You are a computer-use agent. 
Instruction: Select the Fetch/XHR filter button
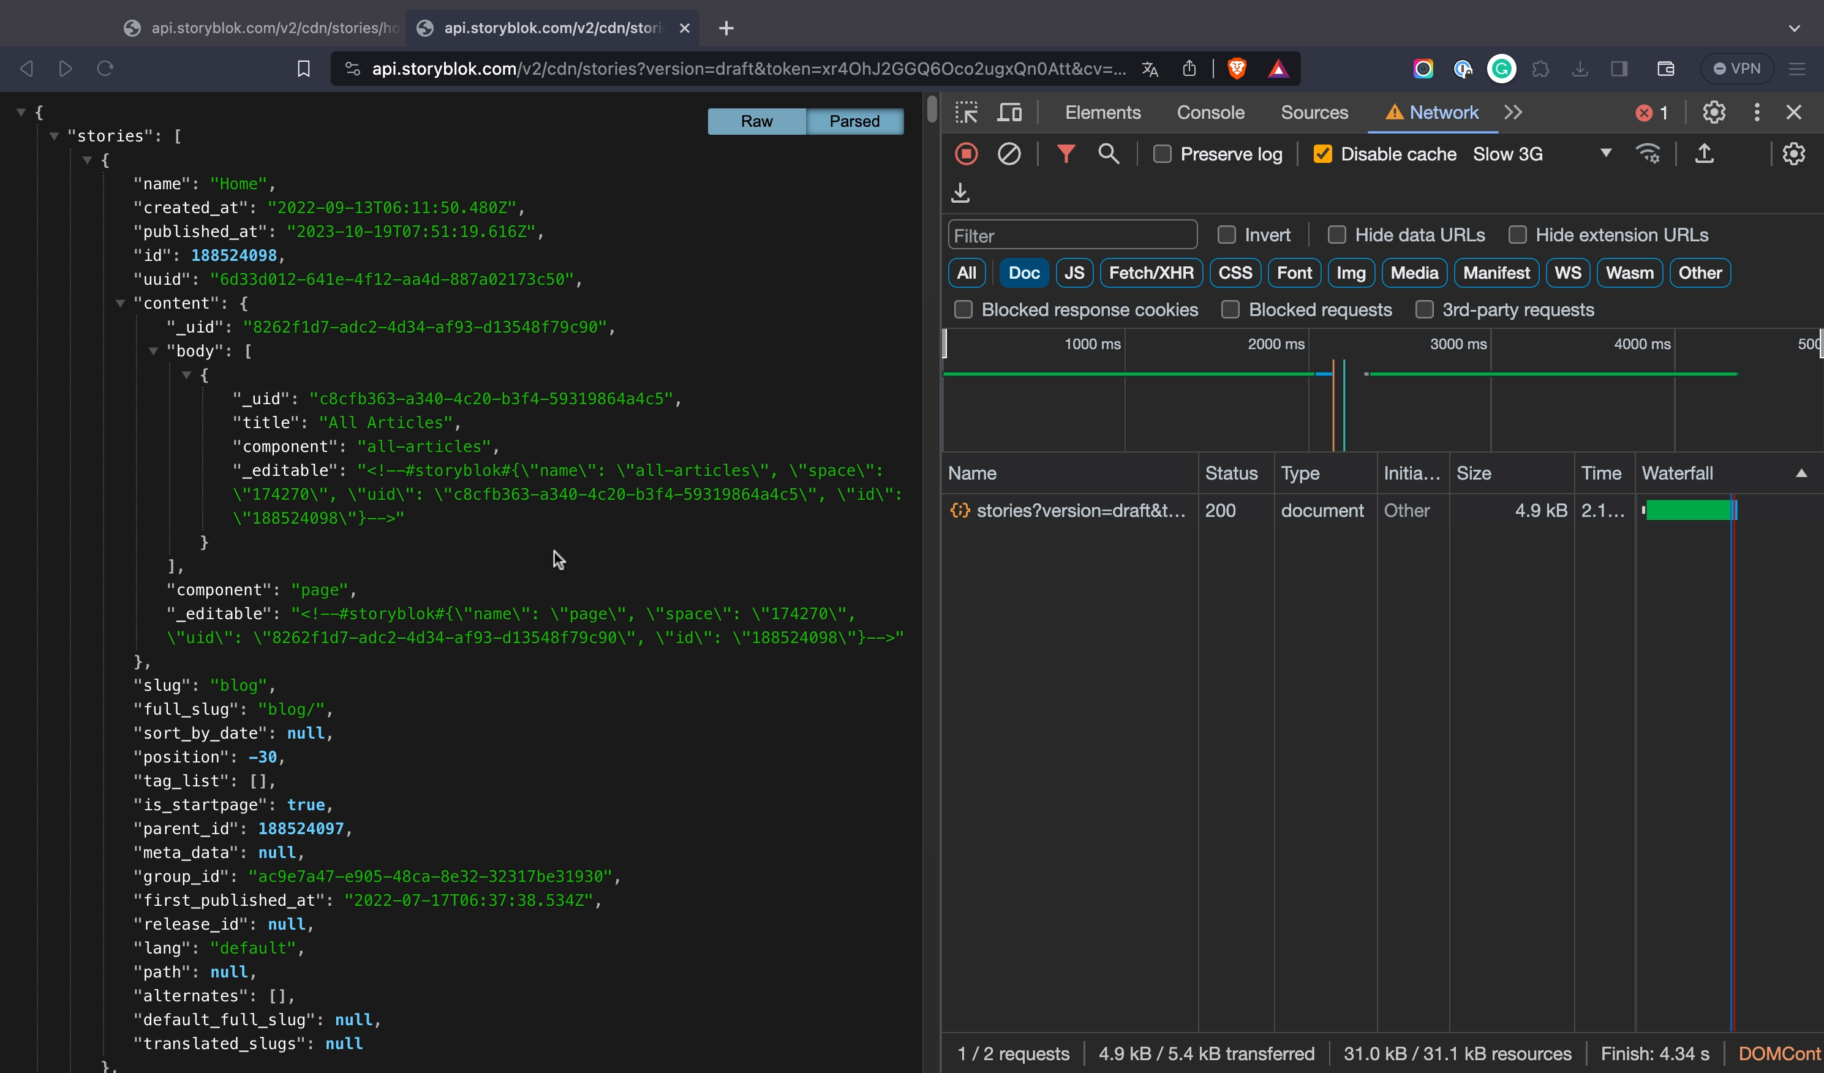1151,273
